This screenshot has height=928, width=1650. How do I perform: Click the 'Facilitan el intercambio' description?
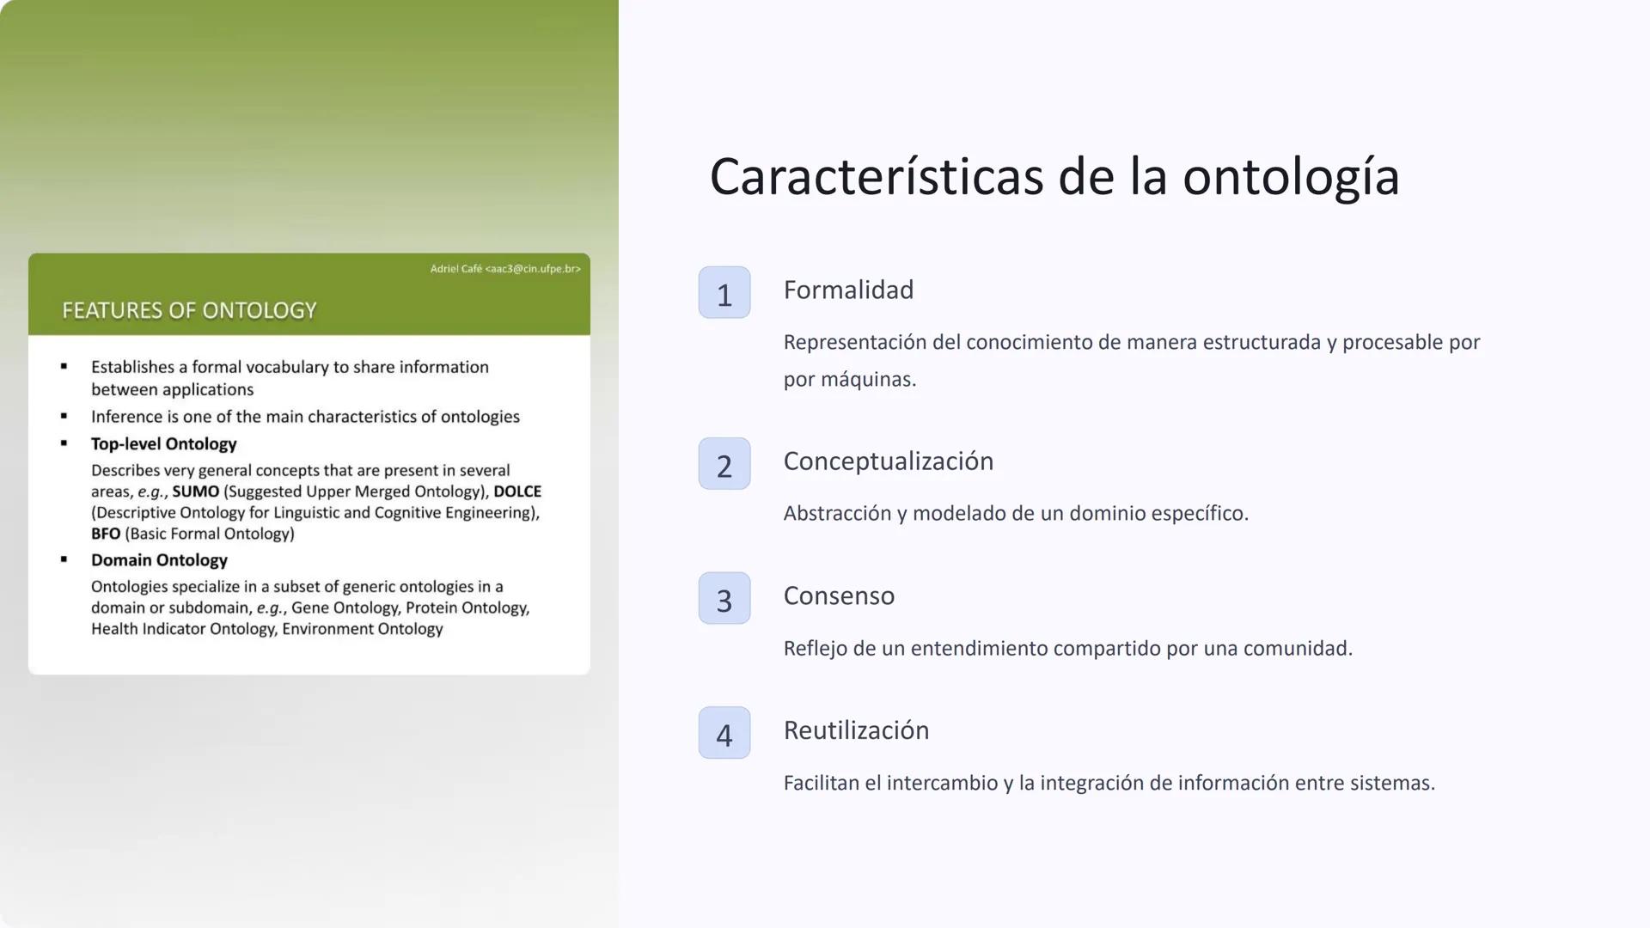(1109, 784)
